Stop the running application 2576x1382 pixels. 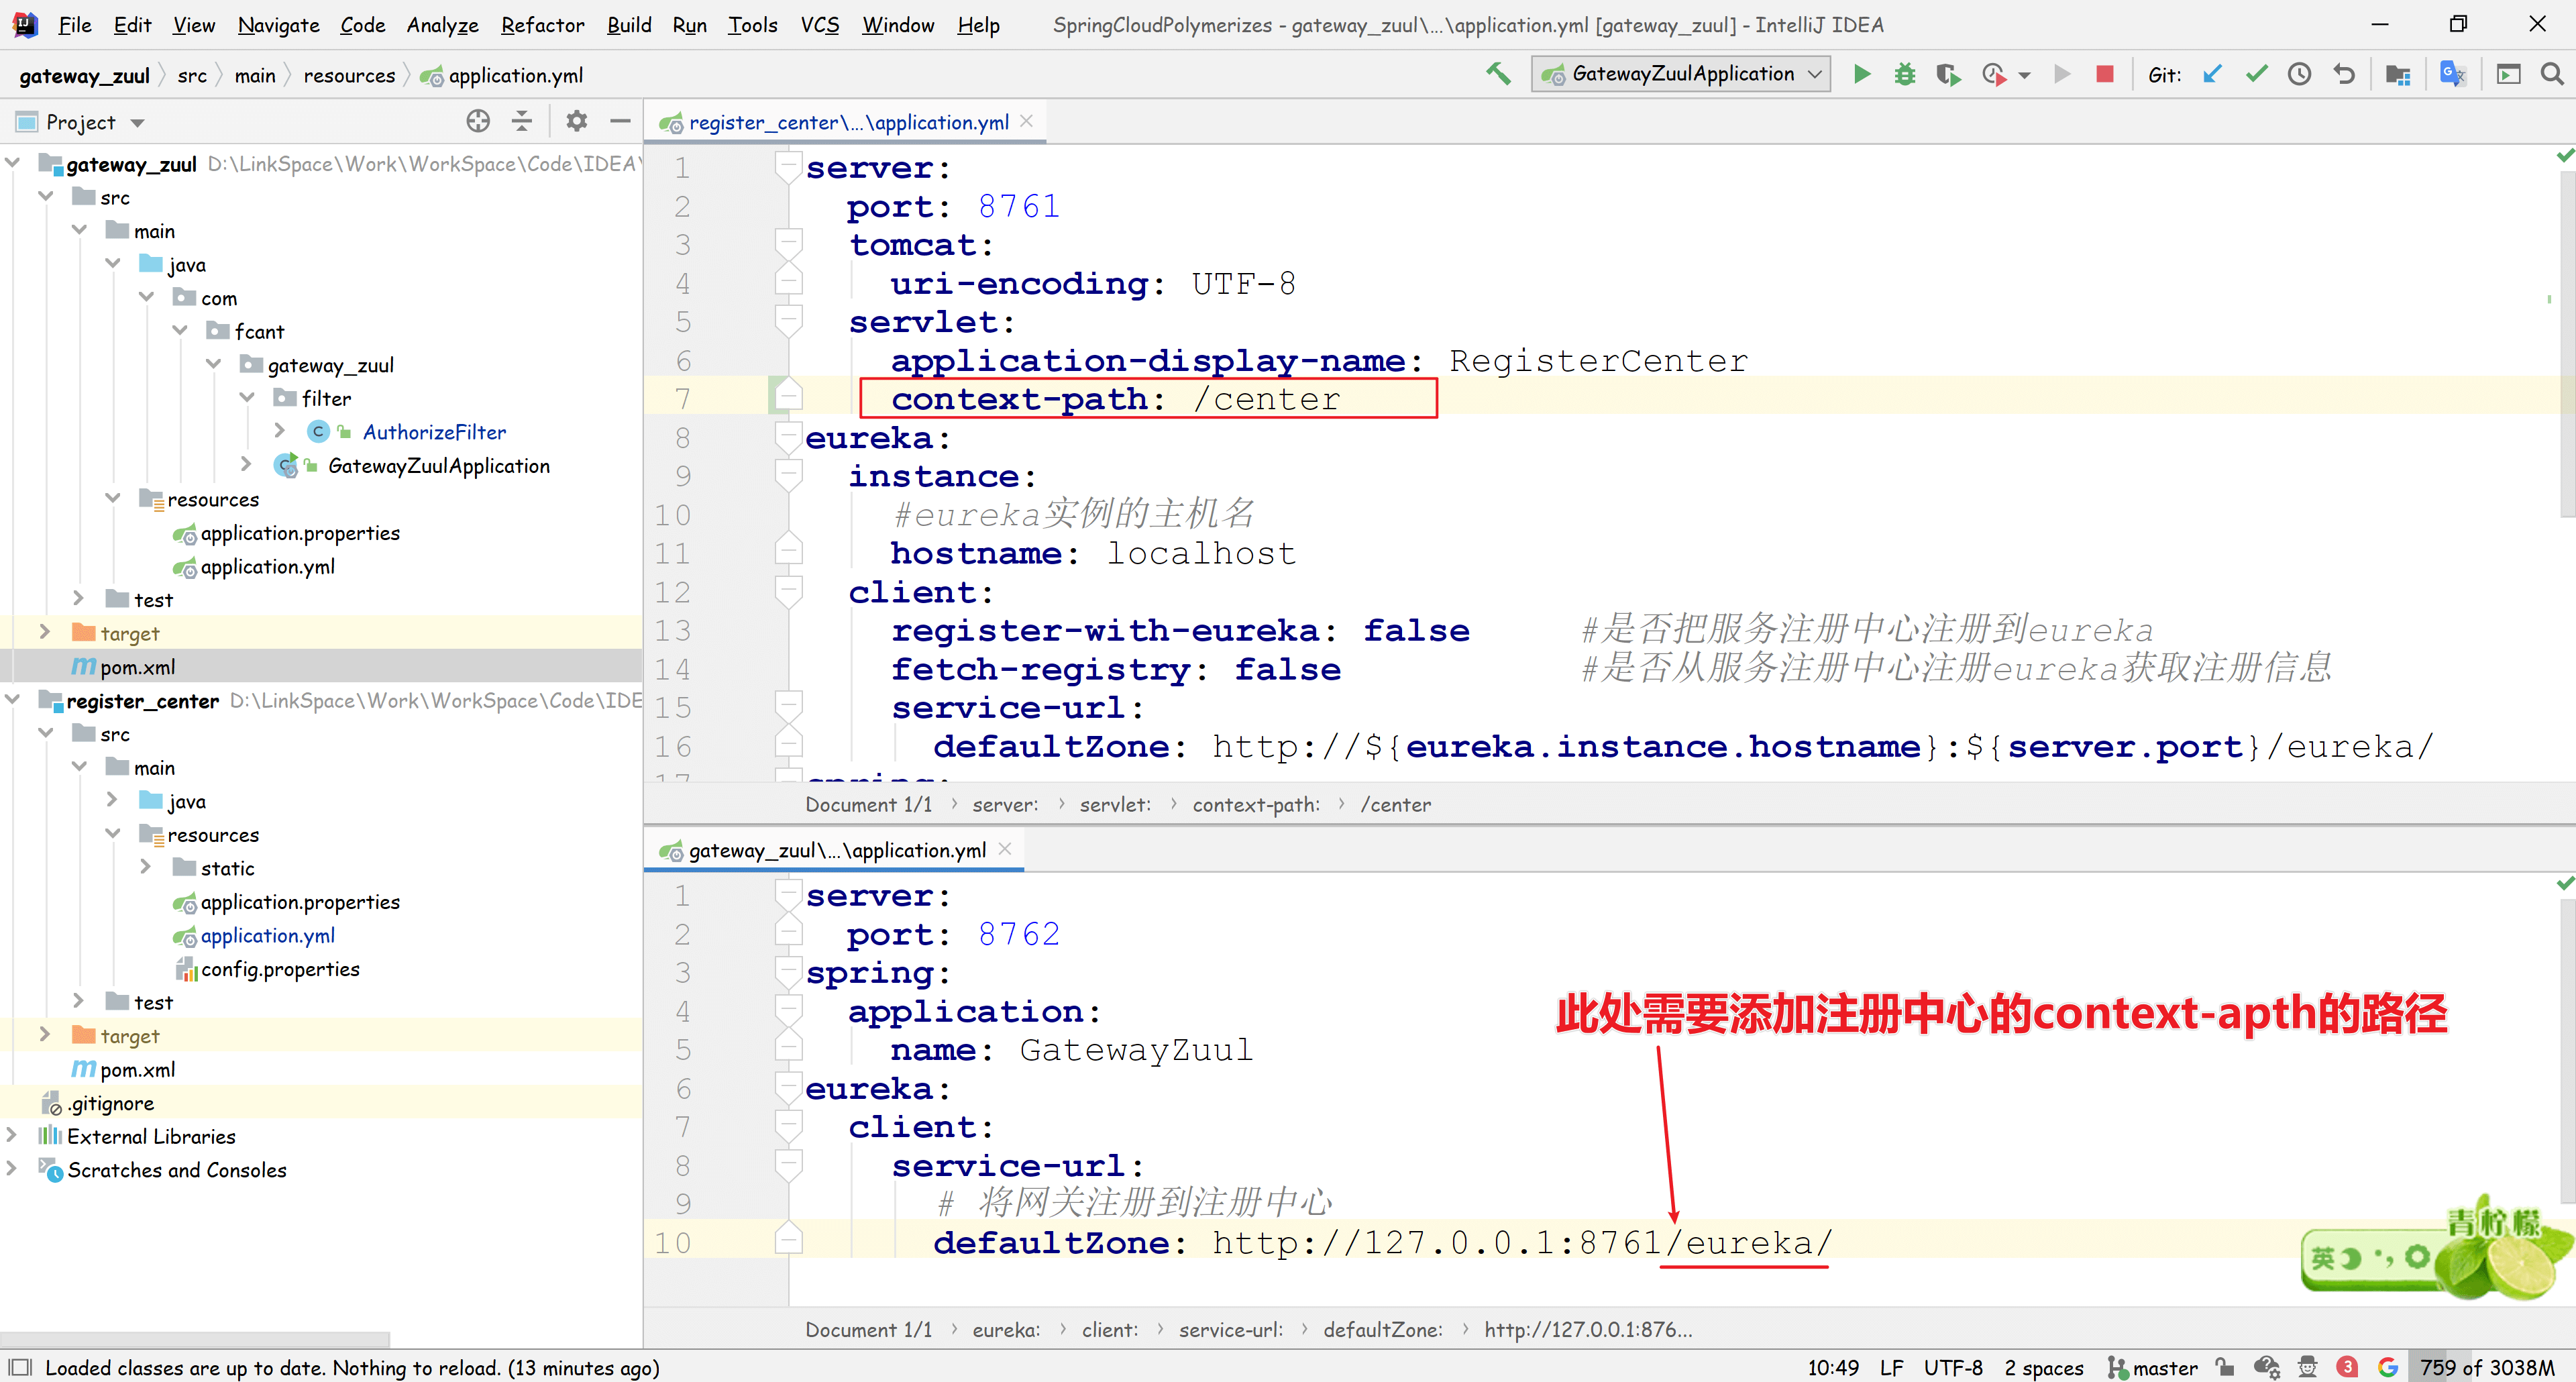click(x=2104, y=74)
